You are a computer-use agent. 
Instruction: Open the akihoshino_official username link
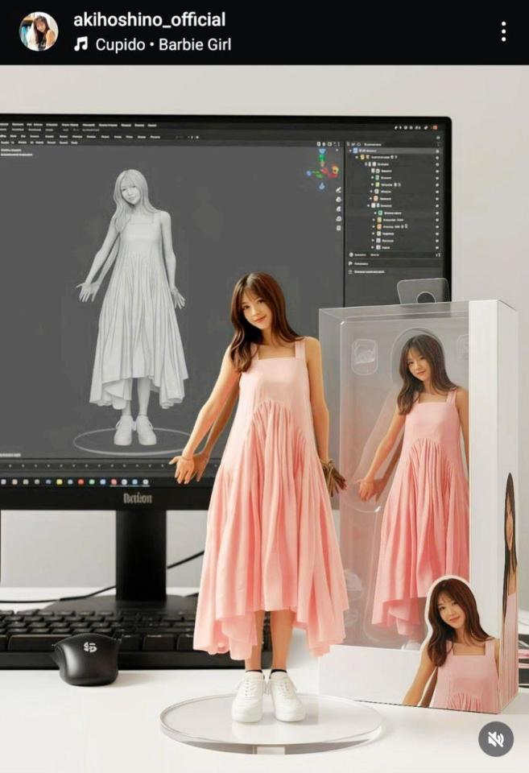point(149,19)
